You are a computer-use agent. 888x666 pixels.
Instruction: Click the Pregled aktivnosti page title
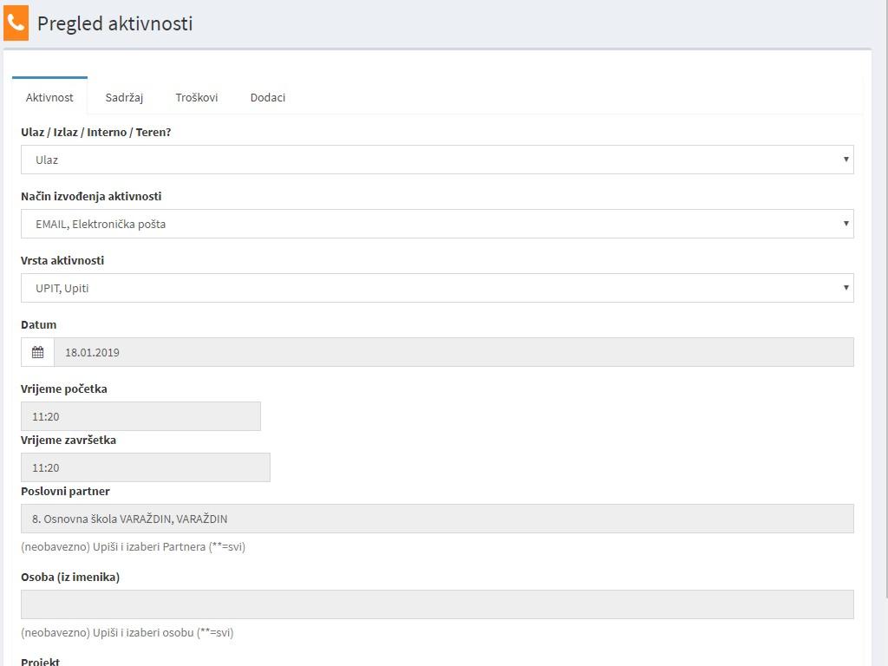click(x=114, y=23)
